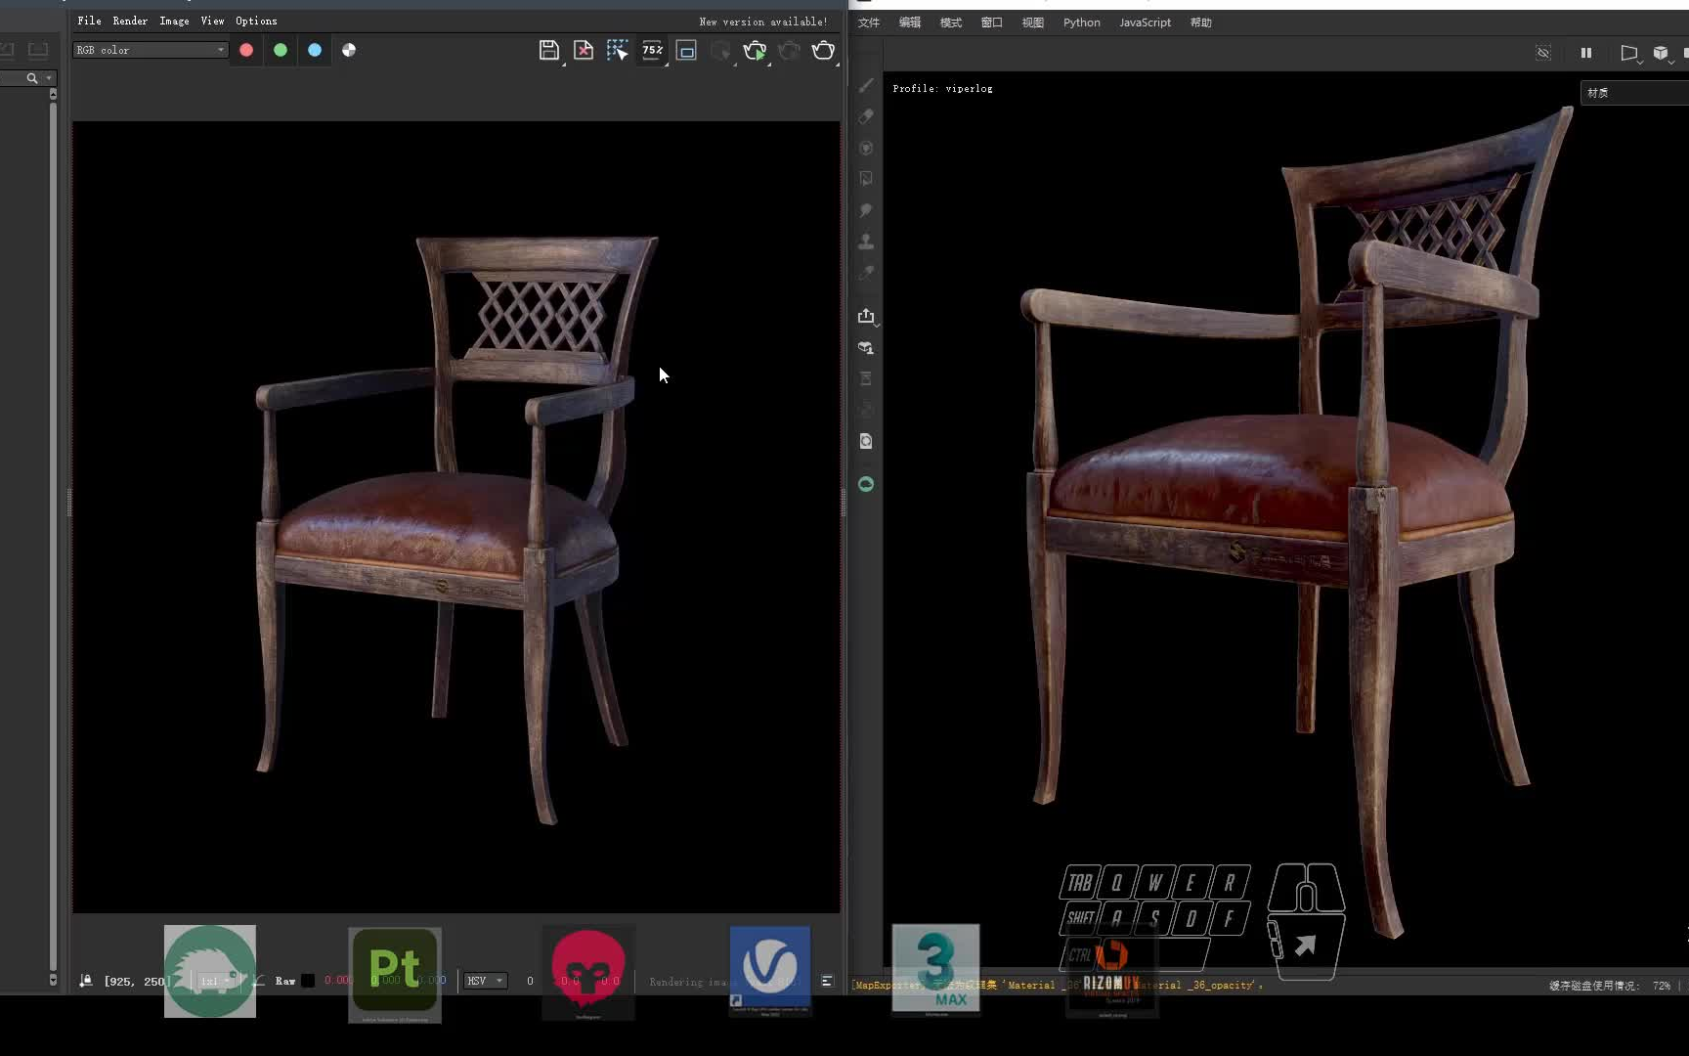Click the scrollbar up arrow in left panel
The height and width of the screenshot is (1056, 1689).
[53, 94]
